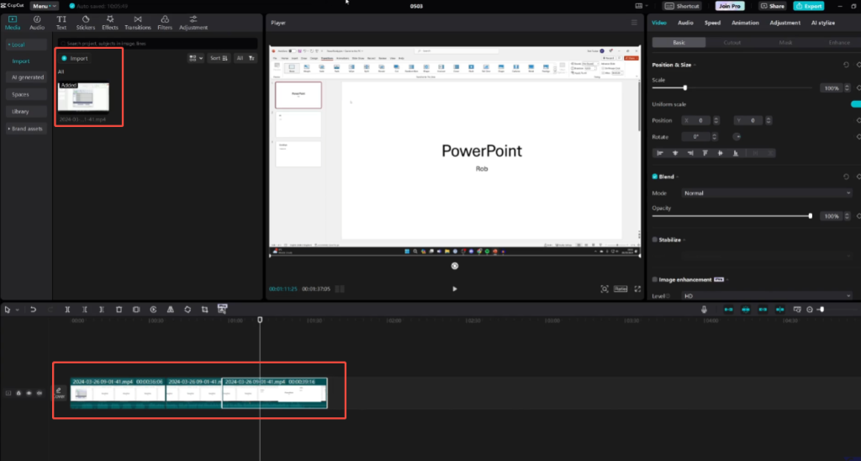Viewport: 861px width, 461px height.
Task: Click the Share button
Action: (x=773, y=6)
